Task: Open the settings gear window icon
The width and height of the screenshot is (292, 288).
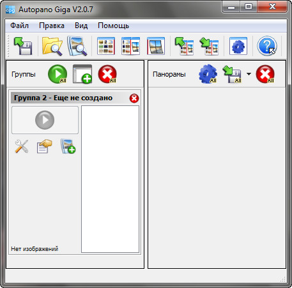Action: pos(238,46)
